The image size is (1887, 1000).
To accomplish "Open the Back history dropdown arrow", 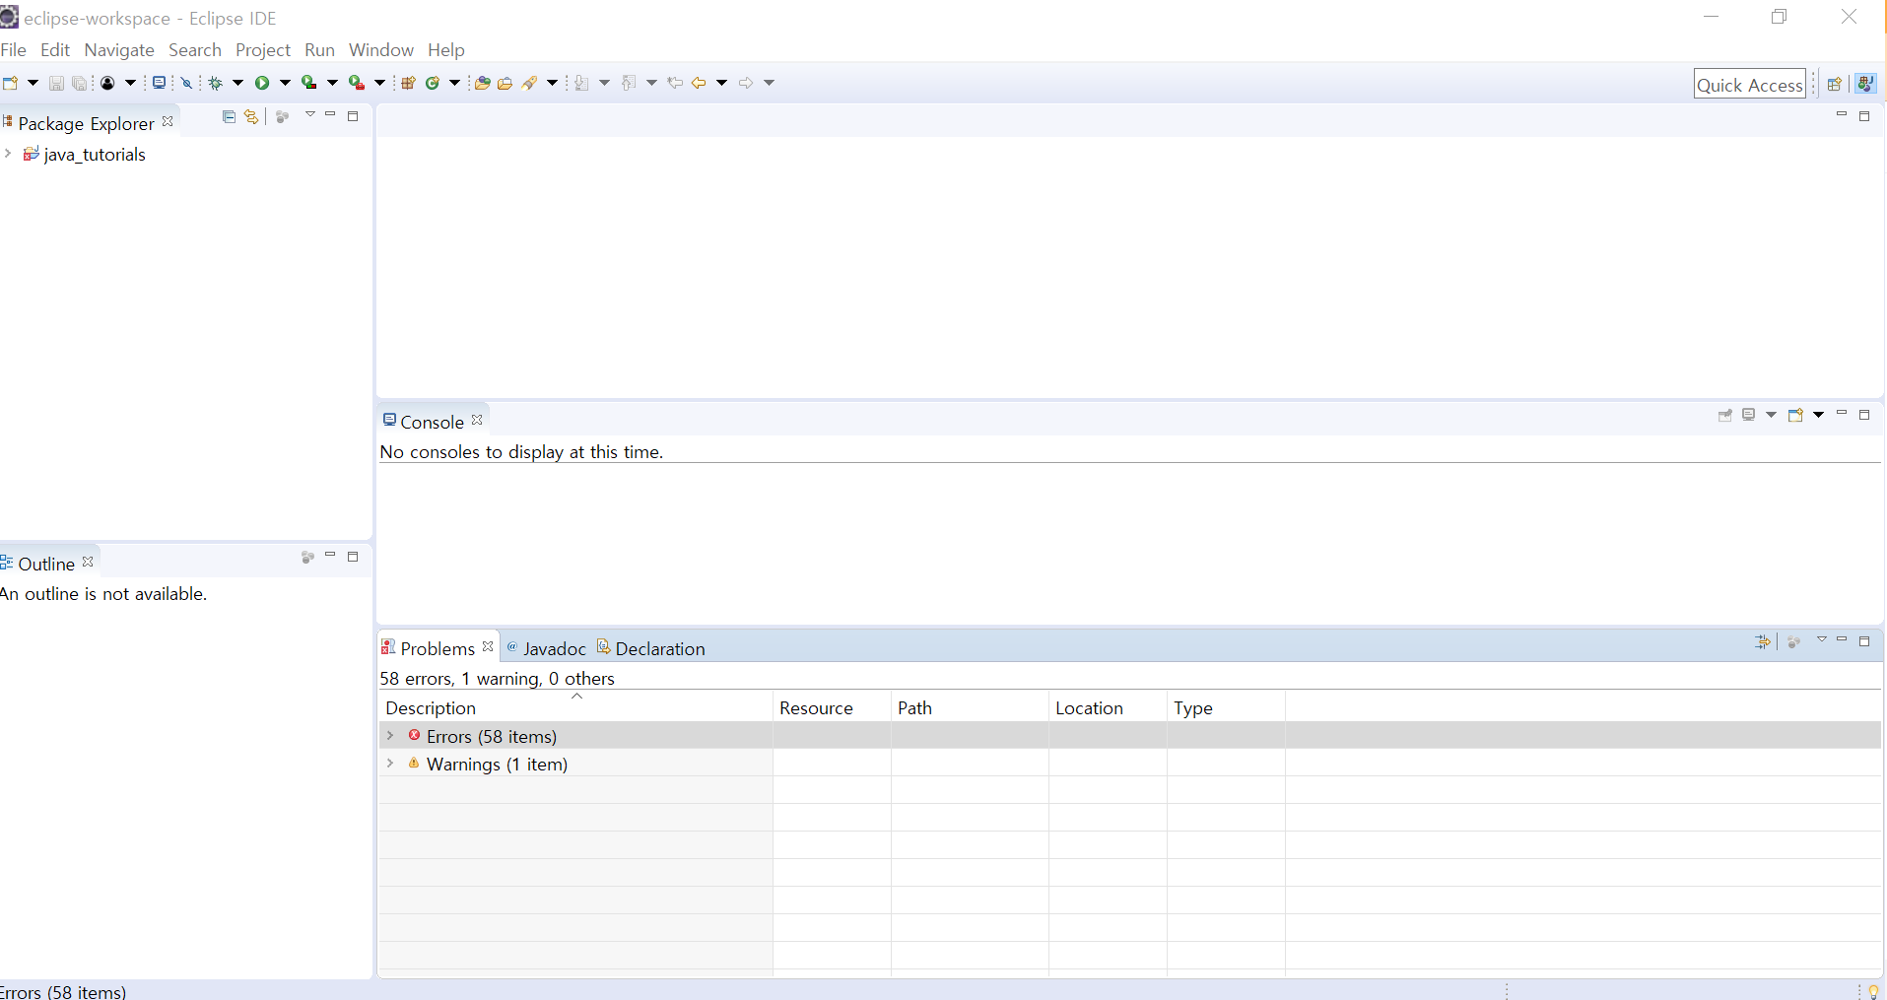I will tap(721, 83).
